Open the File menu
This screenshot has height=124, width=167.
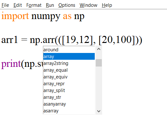coord(5,5)
